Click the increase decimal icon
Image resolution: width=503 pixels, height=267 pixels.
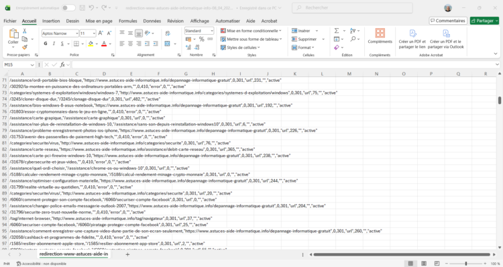coord(188,48)
